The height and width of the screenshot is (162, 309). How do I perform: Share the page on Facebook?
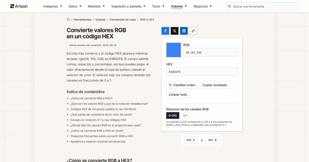165,31
